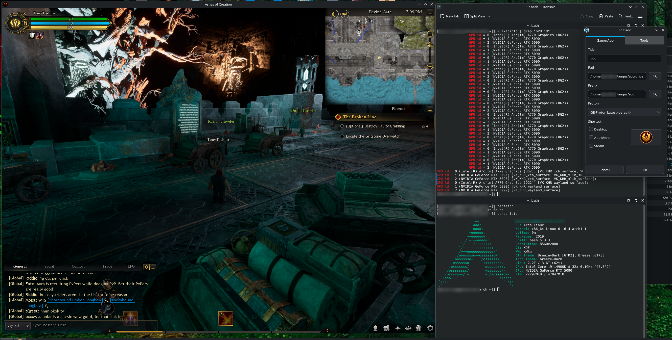Click the moon night-cycle icon above the minimap
The image size is (672, 340).
334,14
